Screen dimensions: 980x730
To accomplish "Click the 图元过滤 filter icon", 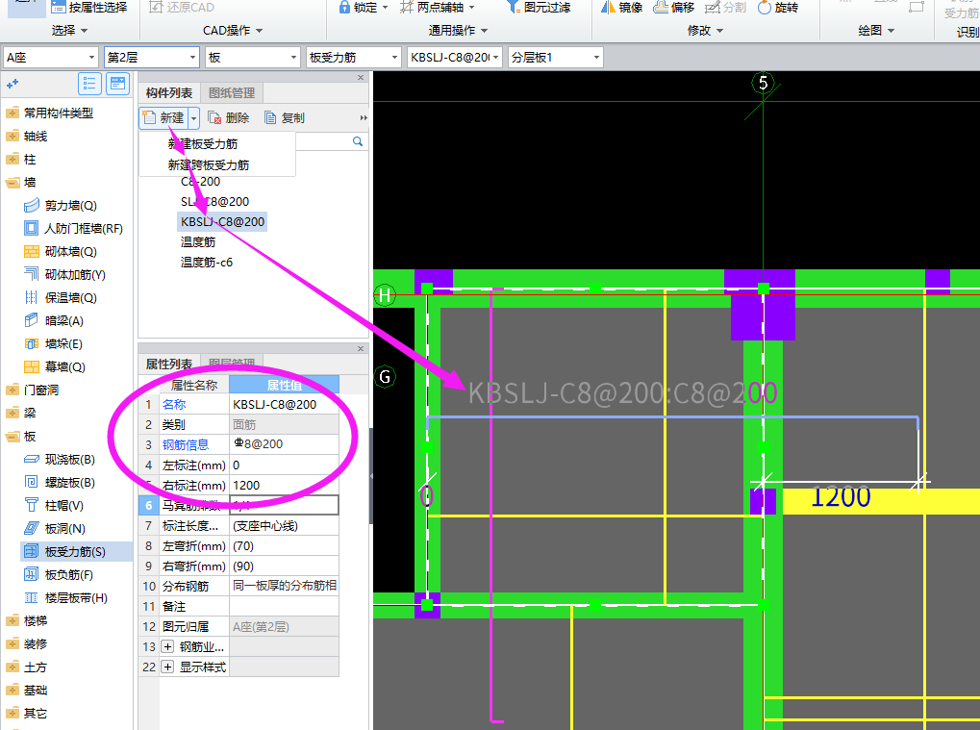I will 514,8.
